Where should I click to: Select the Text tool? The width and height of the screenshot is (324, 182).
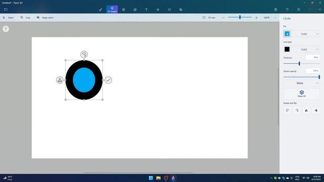point(146,10)
